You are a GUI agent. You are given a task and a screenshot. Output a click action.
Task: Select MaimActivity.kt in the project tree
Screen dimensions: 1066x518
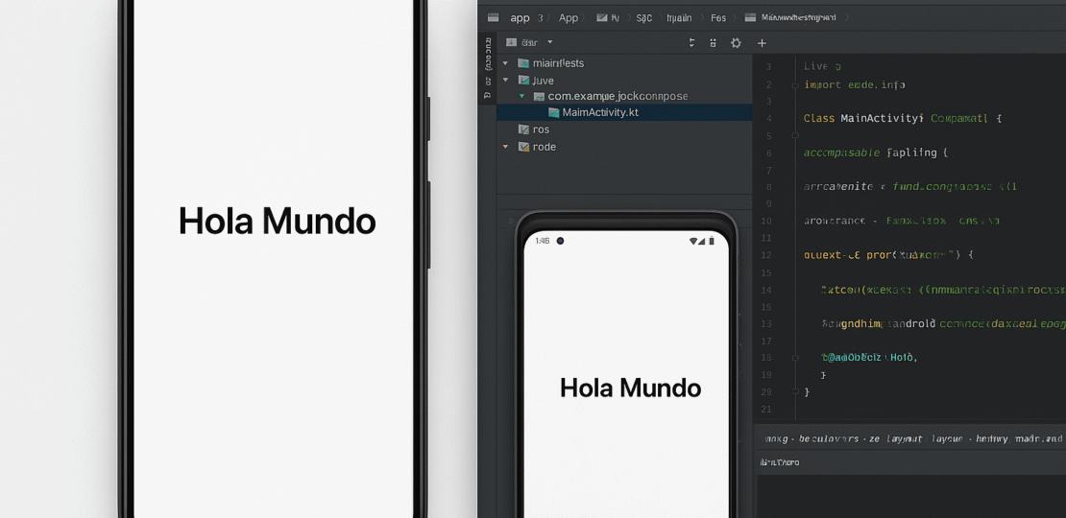600,112
